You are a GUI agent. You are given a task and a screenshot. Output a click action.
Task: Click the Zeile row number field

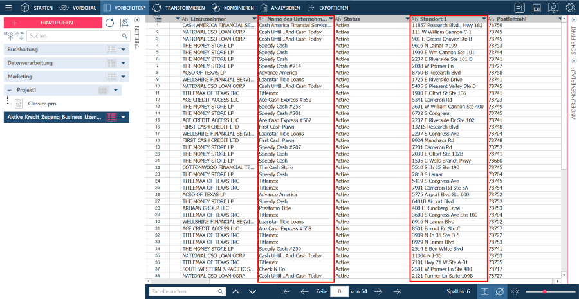click(339, 292)
